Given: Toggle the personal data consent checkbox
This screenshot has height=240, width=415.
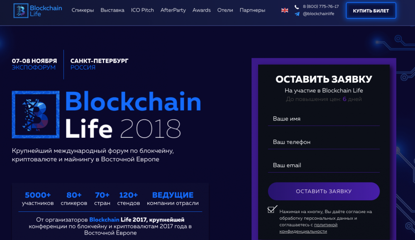Looking at the screenshot, I should (271, 210).
